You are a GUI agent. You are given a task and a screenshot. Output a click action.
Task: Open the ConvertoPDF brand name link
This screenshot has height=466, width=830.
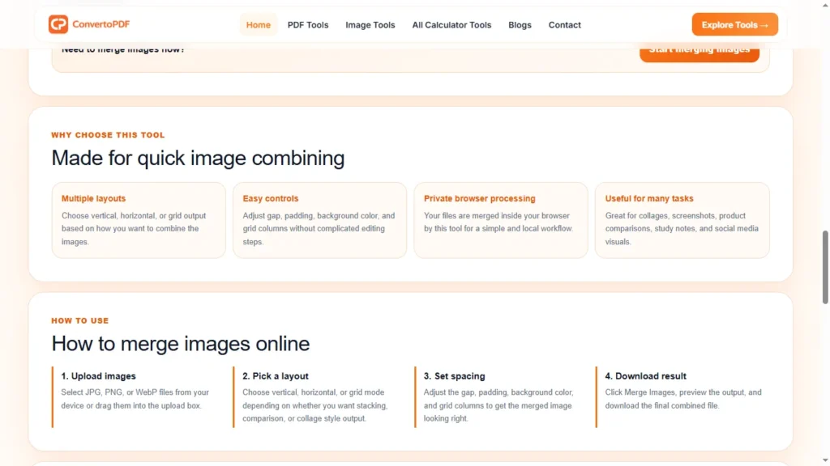coord(101,24)
